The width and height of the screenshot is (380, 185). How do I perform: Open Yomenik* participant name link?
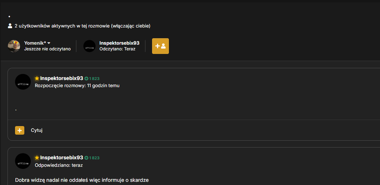coord(35,43)
